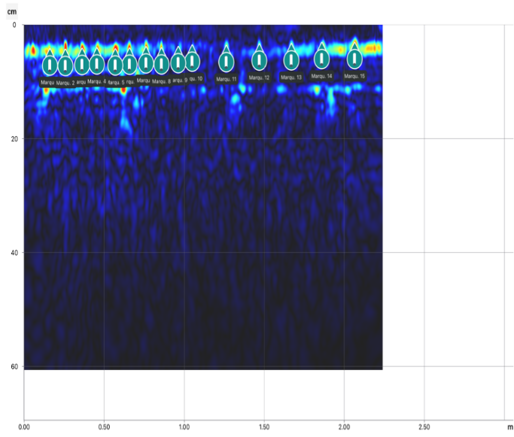The height and width of the screenshot is (437, 514).
Task: Select the Marqu. 11 marker pin
Action: (x=227, y=62)
